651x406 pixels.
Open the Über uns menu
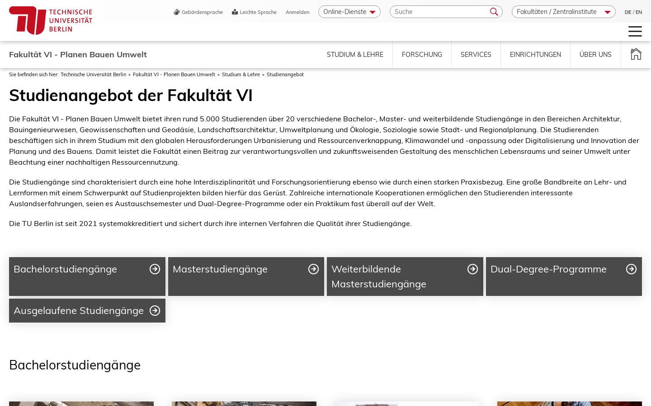(595, 55)
